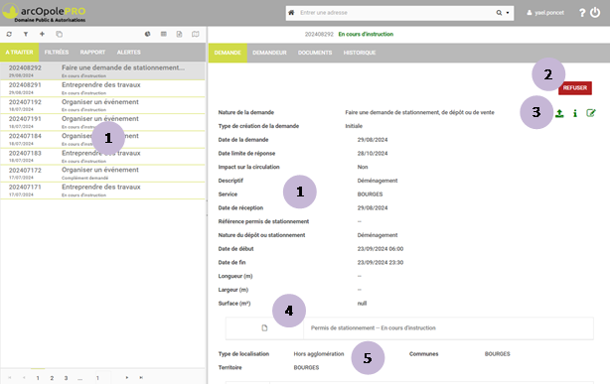Screen dimensions: 610x384
Task: Click the green upload icon
Action: pos(559,113)
